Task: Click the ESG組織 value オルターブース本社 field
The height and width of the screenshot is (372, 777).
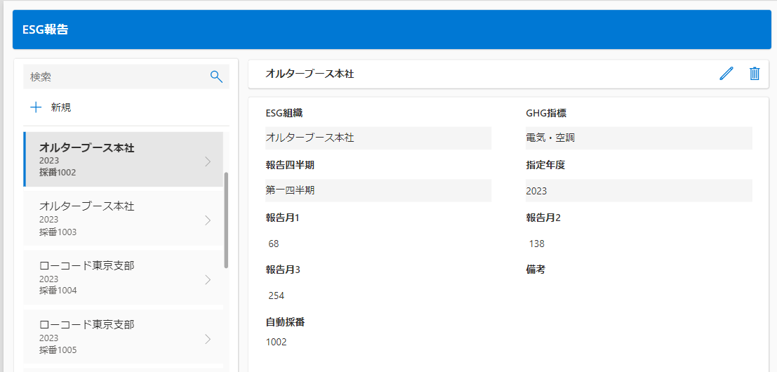Action: [378, 138]
